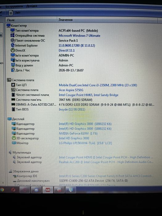Image resolution: width=162 pixels, height=216 pixels.
Task: Select the Комп'ютер group icon
Action: point(8,26)
